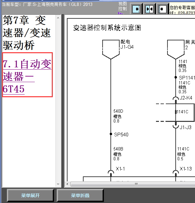Click the 菜单展开 button

click(x=30, y=195)
